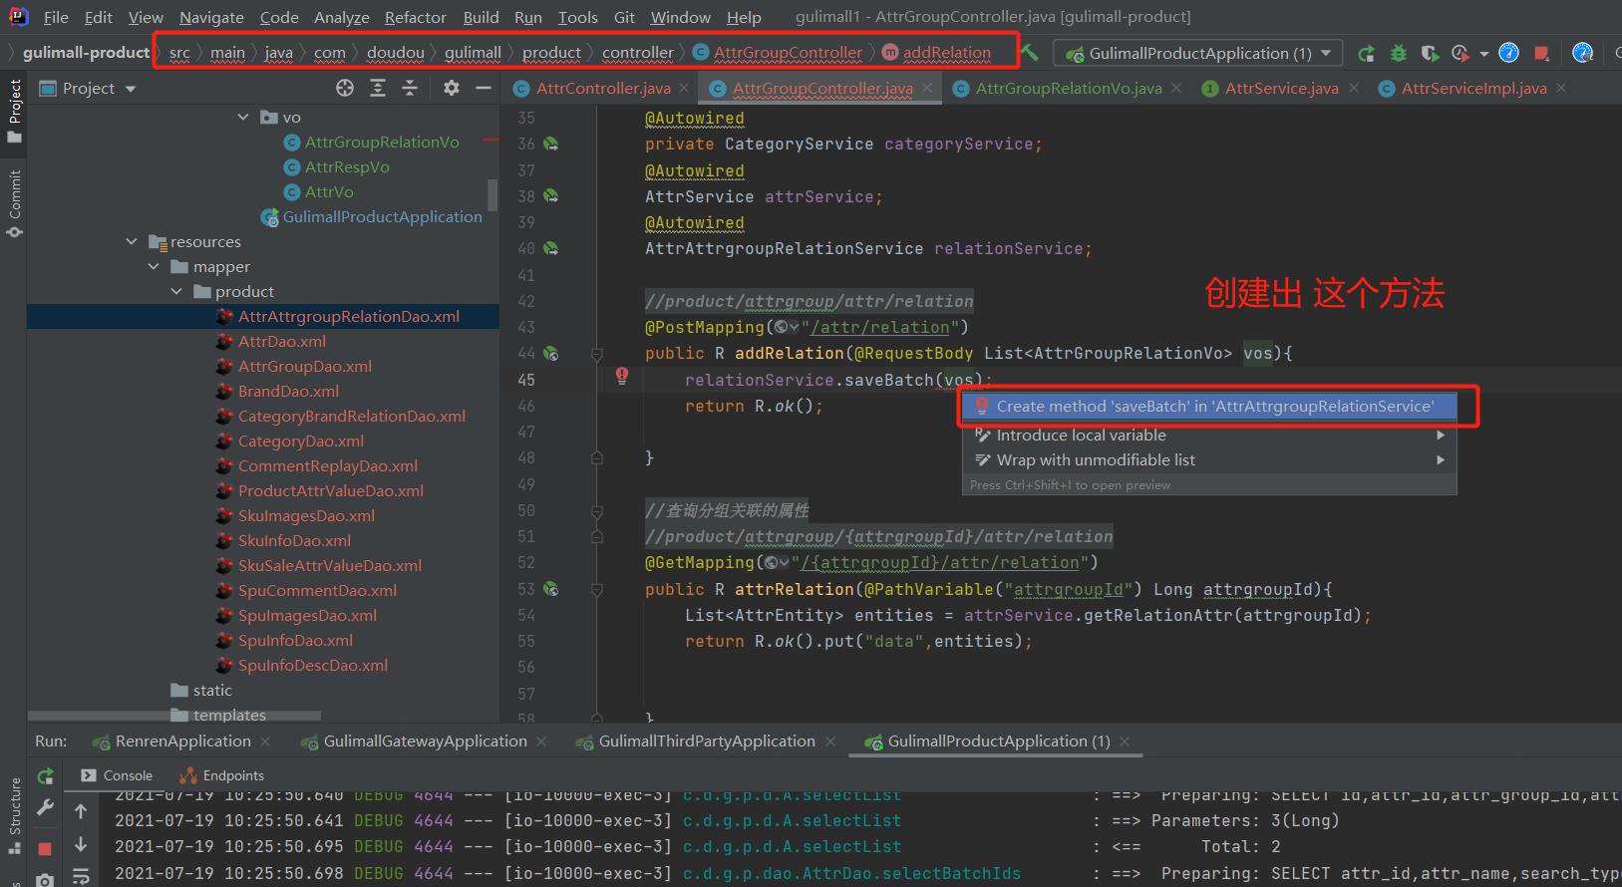Switch to the AttrGroupRelationVo.java tab
The image size is (1622, 887).
[x=1069, y=89]
